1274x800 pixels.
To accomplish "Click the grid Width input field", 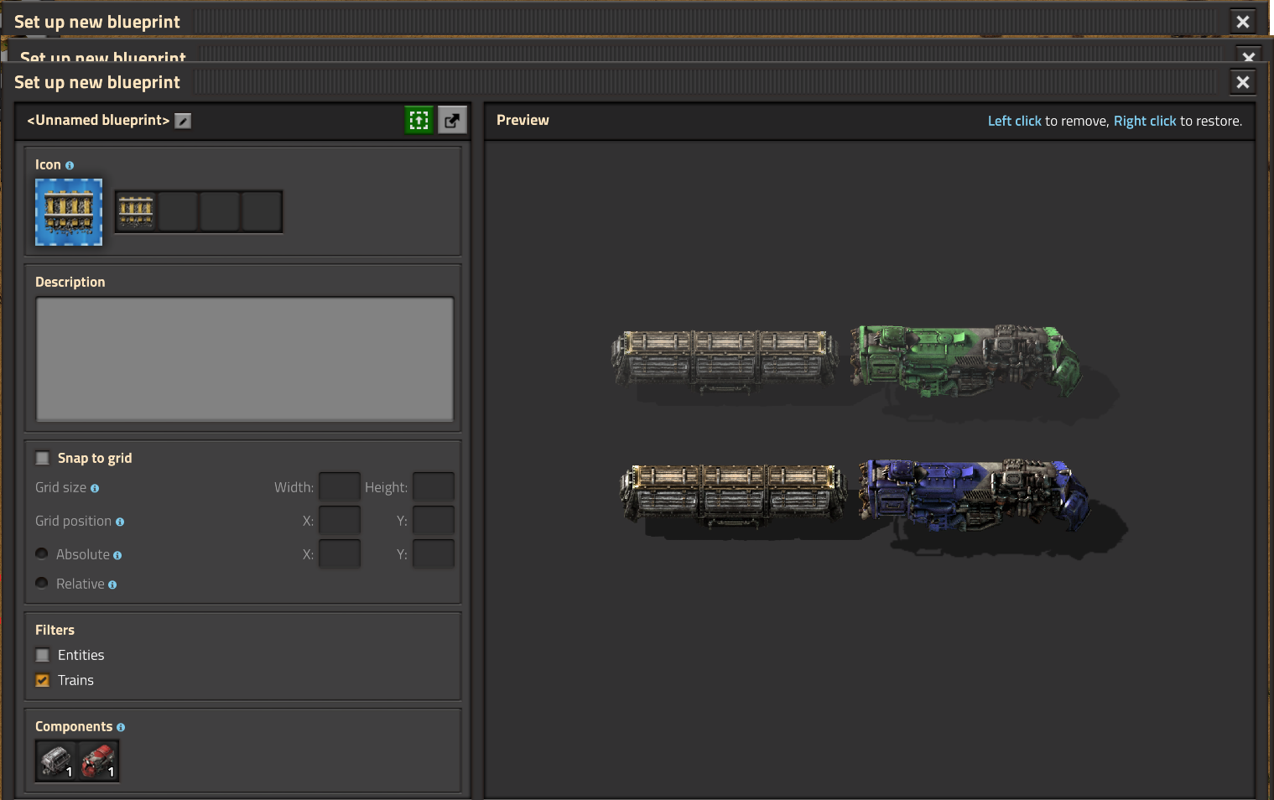I will (x=339, y=487).
